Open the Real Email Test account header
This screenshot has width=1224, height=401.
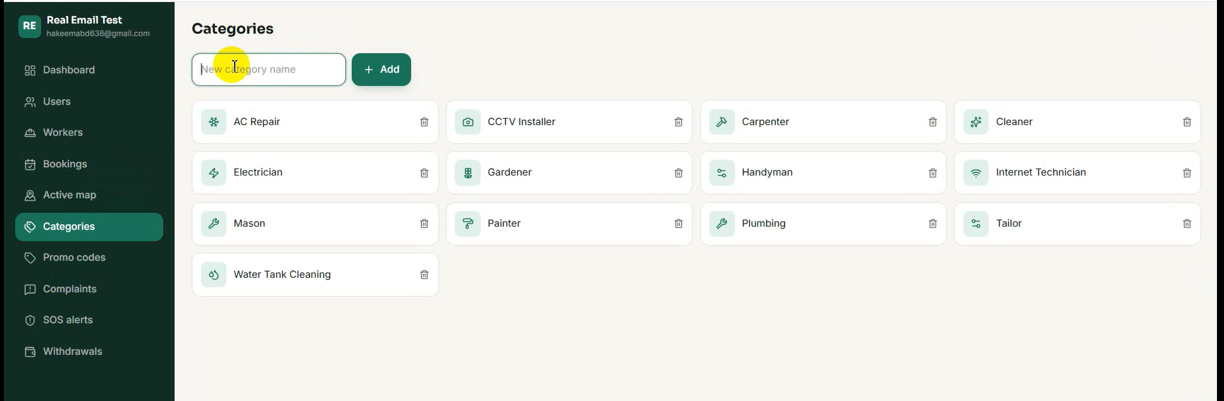coord(84,26)
